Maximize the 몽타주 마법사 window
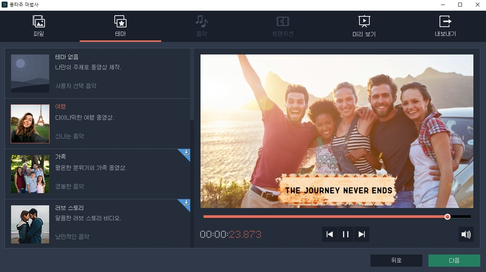 [460, 5]
